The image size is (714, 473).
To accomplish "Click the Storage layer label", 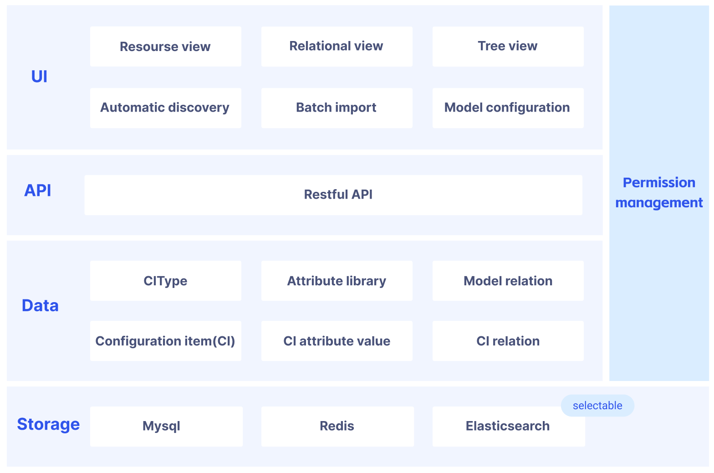I will pyautogui.click(x=48, y=424).
